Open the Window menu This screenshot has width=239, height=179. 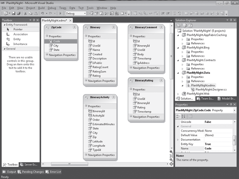pos(102,8)
